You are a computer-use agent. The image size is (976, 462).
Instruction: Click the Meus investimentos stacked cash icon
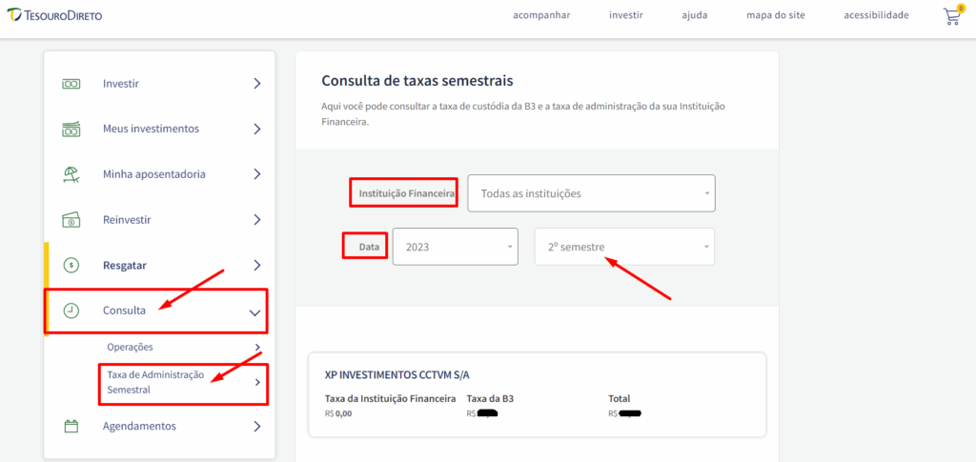(x=71, y=129)
